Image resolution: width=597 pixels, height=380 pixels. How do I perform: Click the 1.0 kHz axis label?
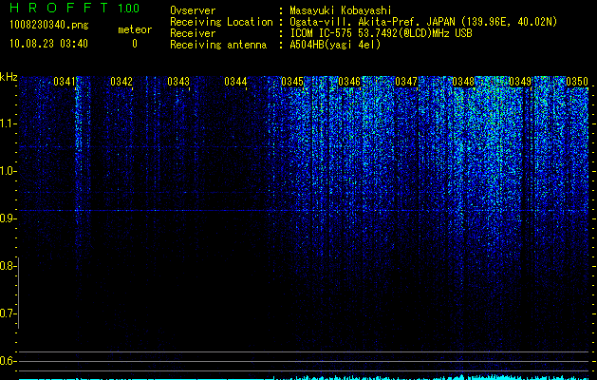point(7,171)
